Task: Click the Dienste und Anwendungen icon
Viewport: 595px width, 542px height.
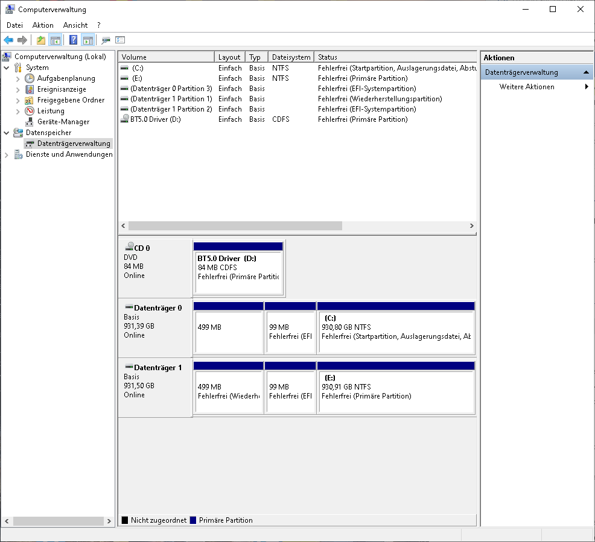Action: pos(18,154)
